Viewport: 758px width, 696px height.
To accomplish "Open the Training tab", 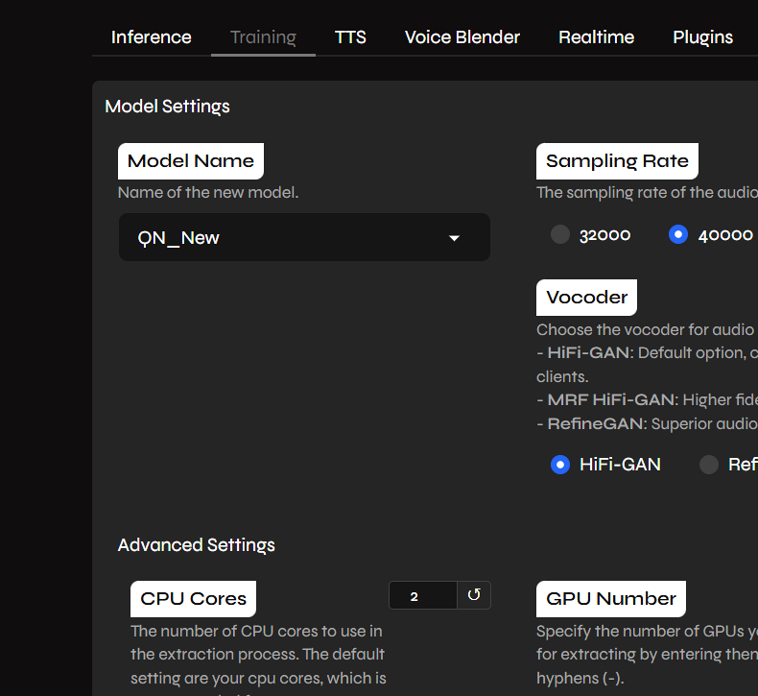I will (263, 37).
